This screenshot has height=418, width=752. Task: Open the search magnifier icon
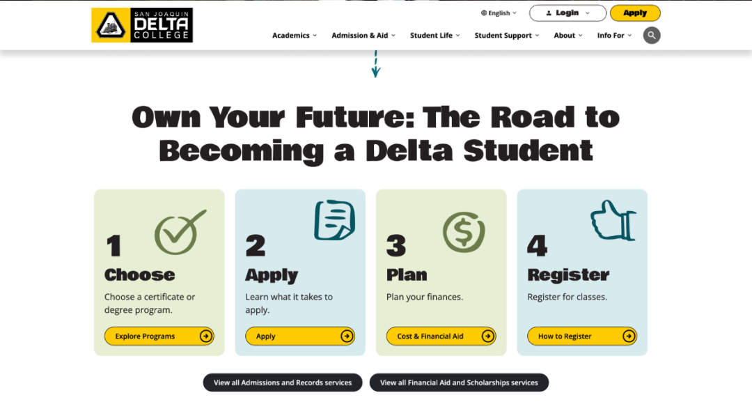(x=651, y=36)
